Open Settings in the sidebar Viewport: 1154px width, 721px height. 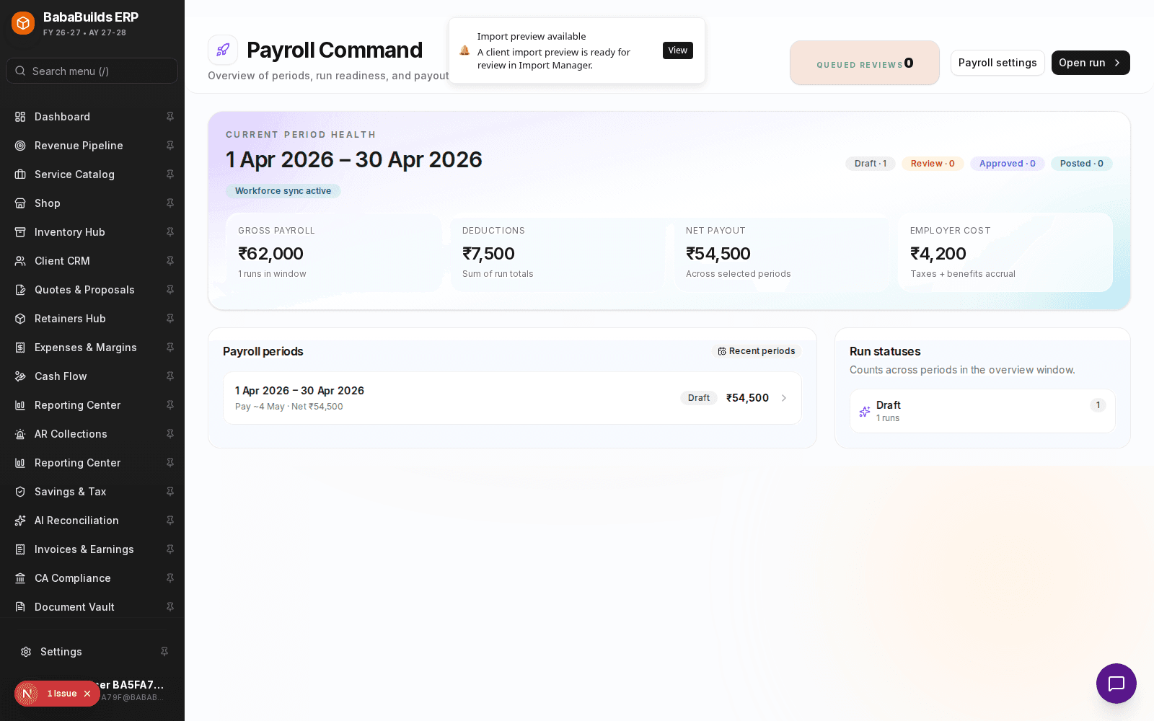pos(92,652)
